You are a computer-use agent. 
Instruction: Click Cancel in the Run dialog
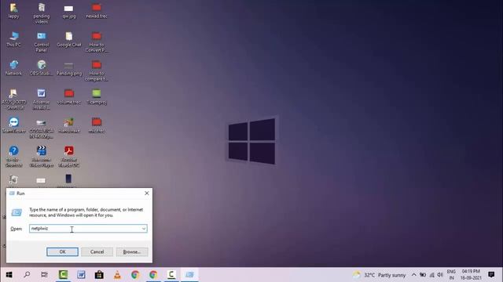click(x=97, y=252)
